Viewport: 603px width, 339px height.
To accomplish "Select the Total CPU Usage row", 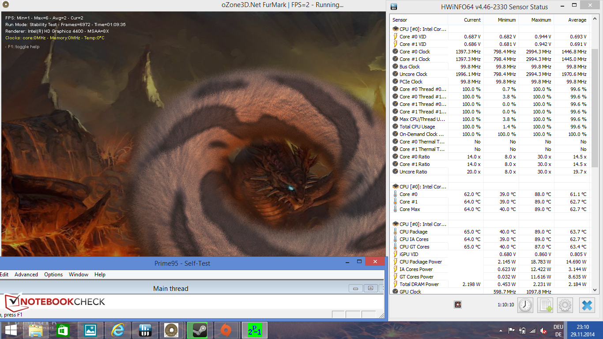I will pos(490,127).
